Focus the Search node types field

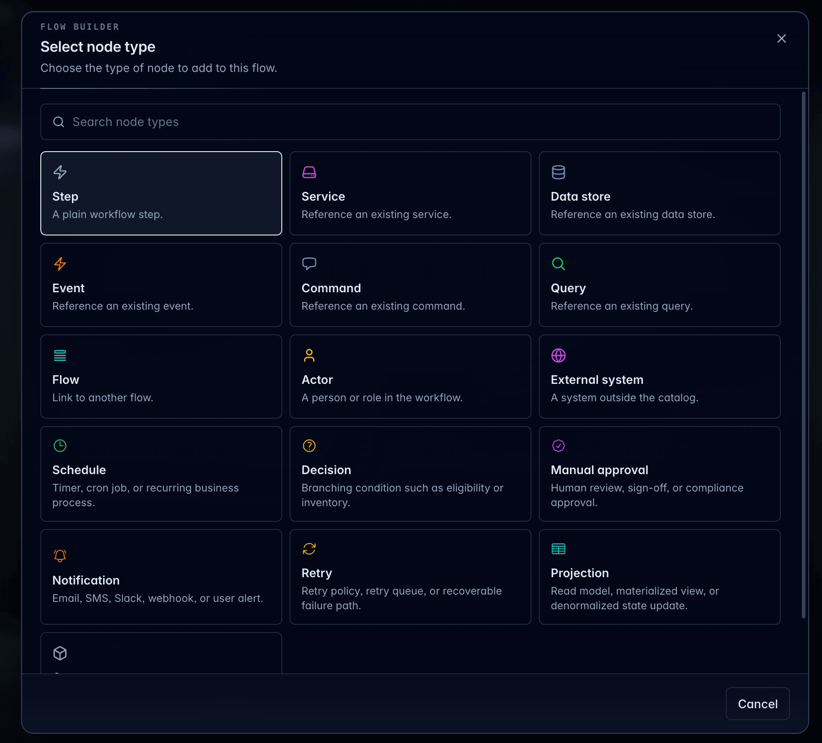pos(411,122)
